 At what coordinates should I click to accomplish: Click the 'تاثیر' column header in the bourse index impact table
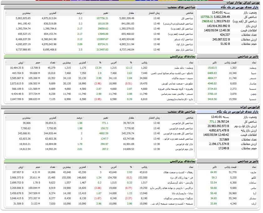[x=214, y=63]
